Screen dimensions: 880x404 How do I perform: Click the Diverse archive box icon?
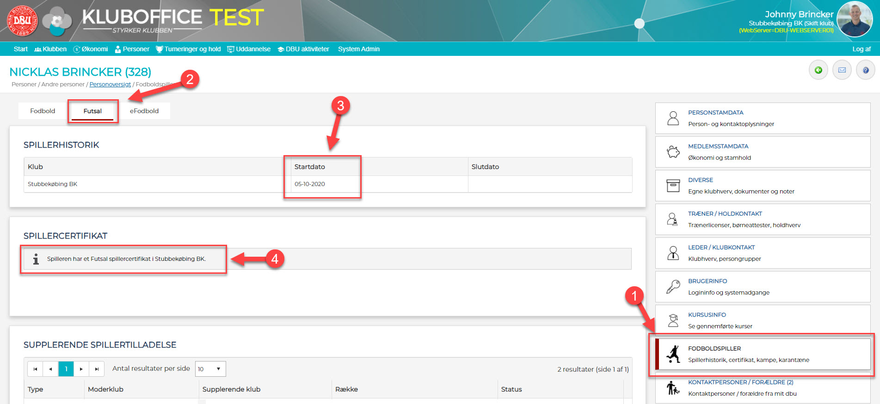point(673,186)
